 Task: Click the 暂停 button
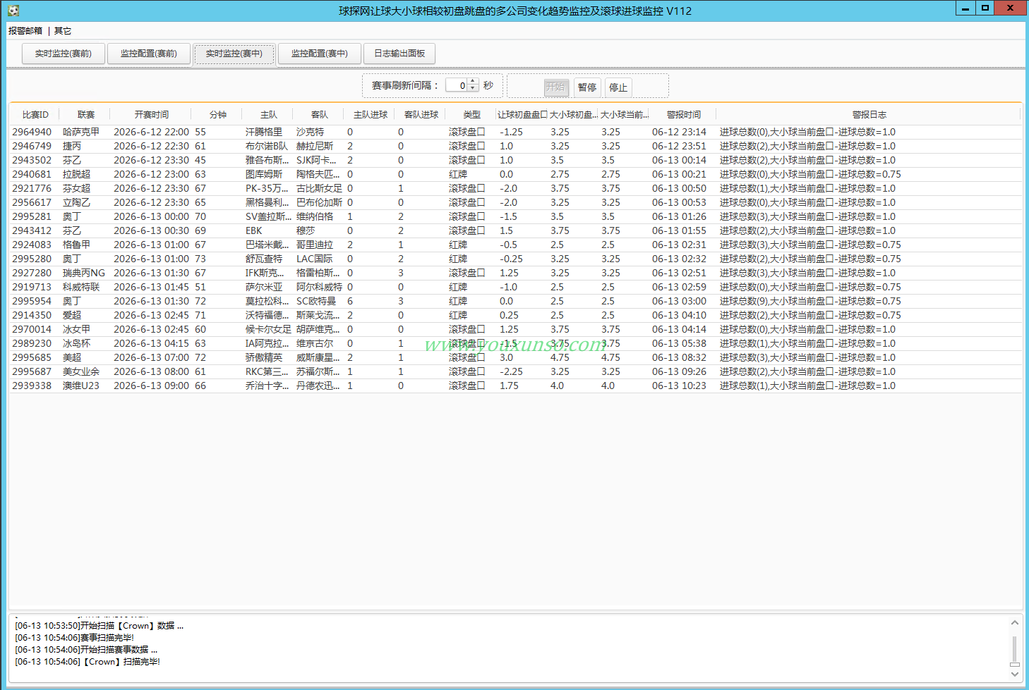pos(587,87)
